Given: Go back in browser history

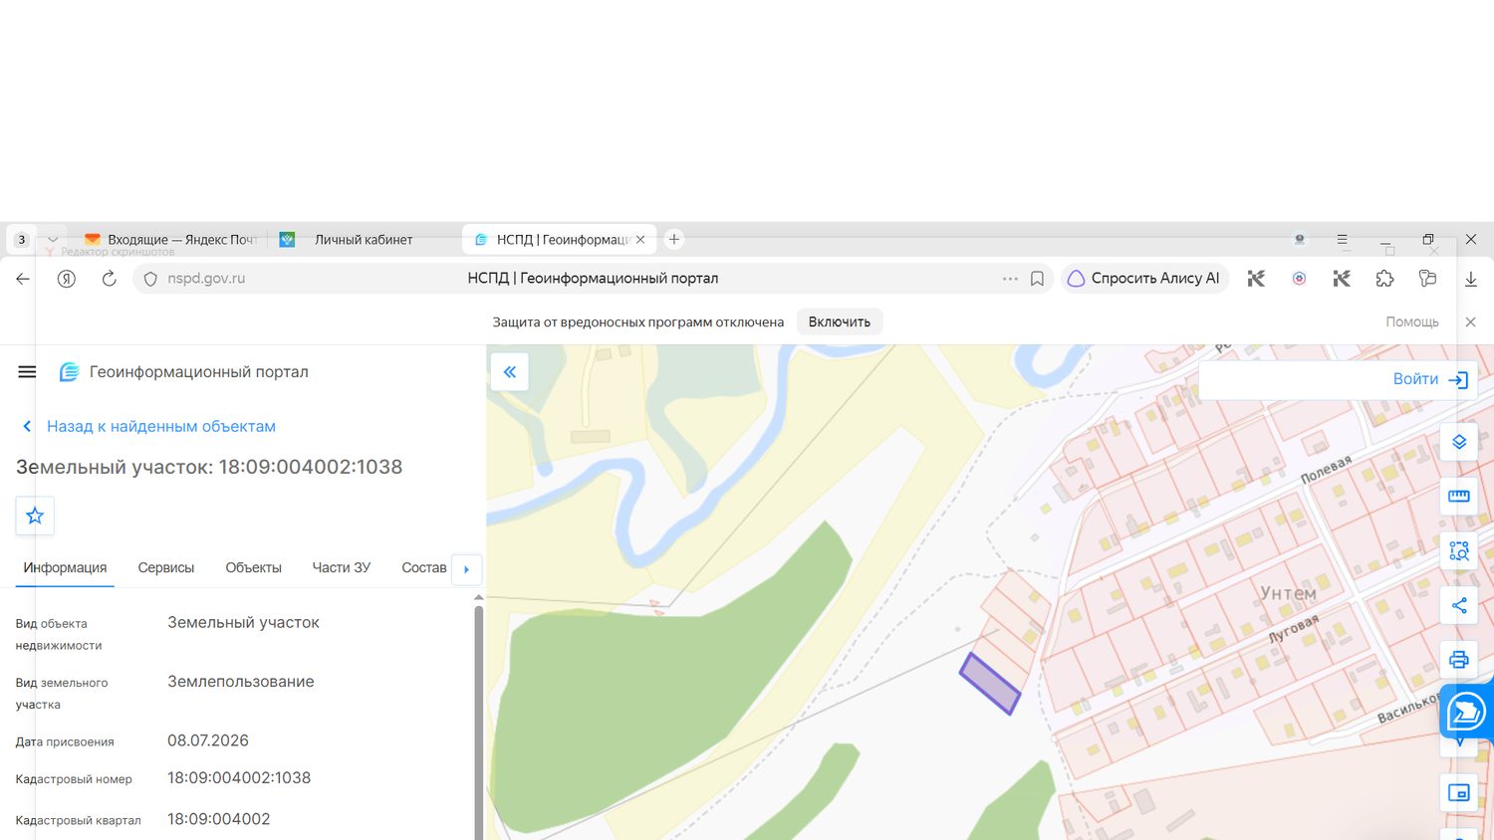Looking at the screenshot, I should click(23, 279).
